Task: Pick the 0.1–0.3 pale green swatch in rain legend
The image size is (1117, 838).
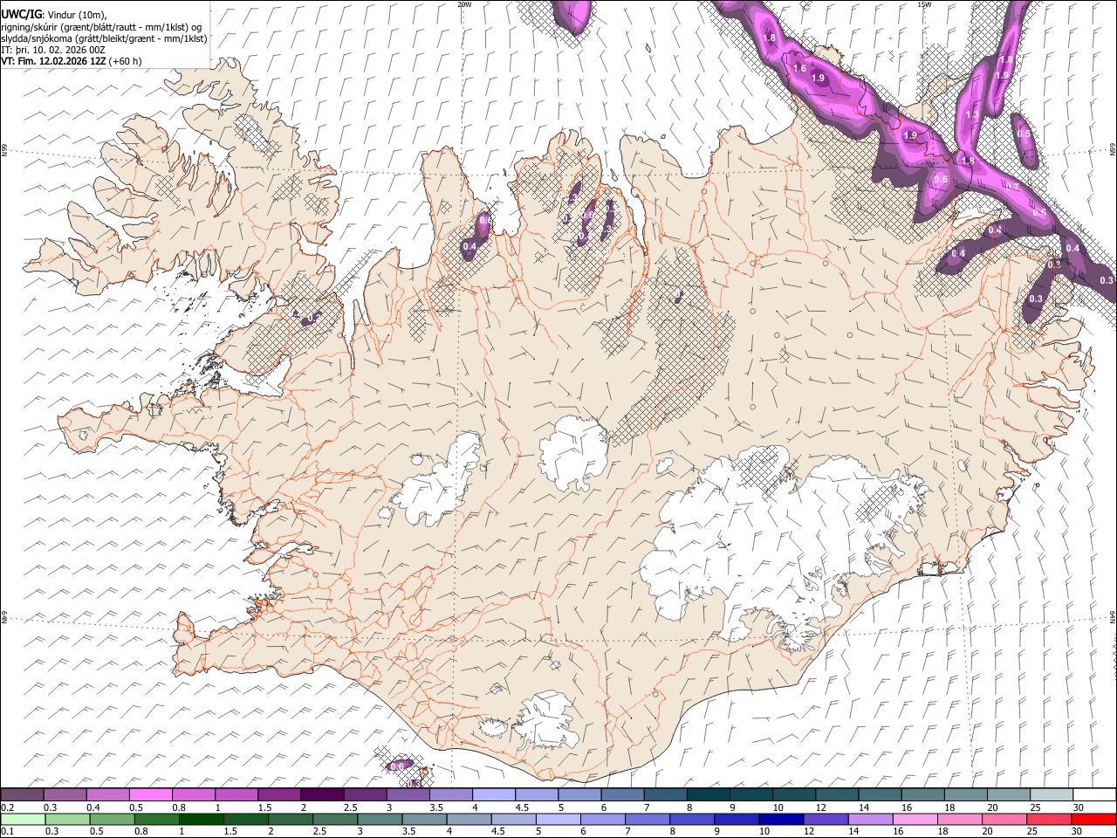Action: click(x=22, y=819)
